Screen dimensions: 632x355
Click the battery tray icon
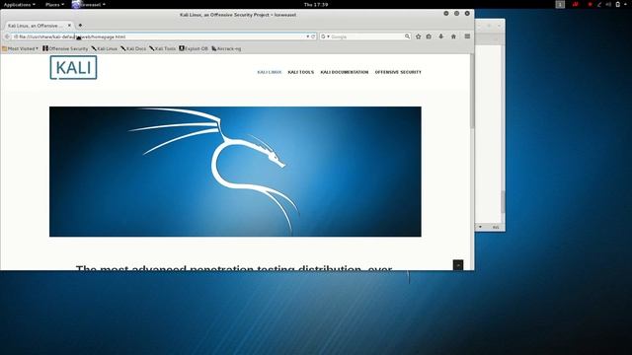(618, 4)
